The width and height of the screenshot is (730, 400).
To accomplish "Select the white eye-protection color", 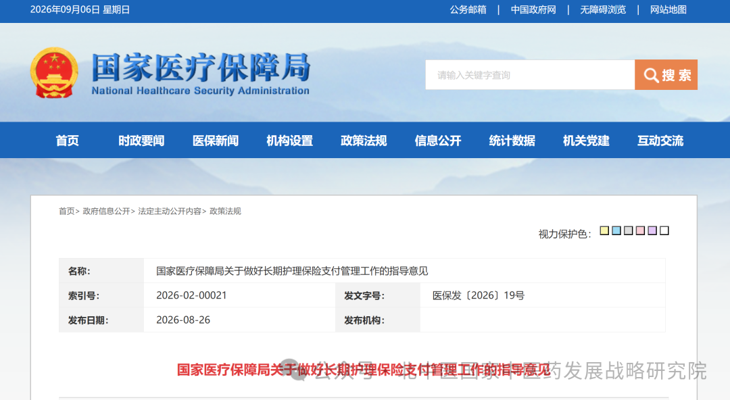I will click(665, 230).
